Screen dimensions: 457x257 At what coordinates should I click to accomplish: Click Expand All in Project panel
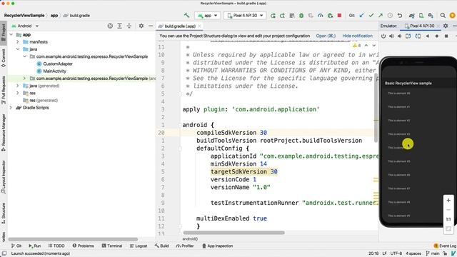click(119, 26)
